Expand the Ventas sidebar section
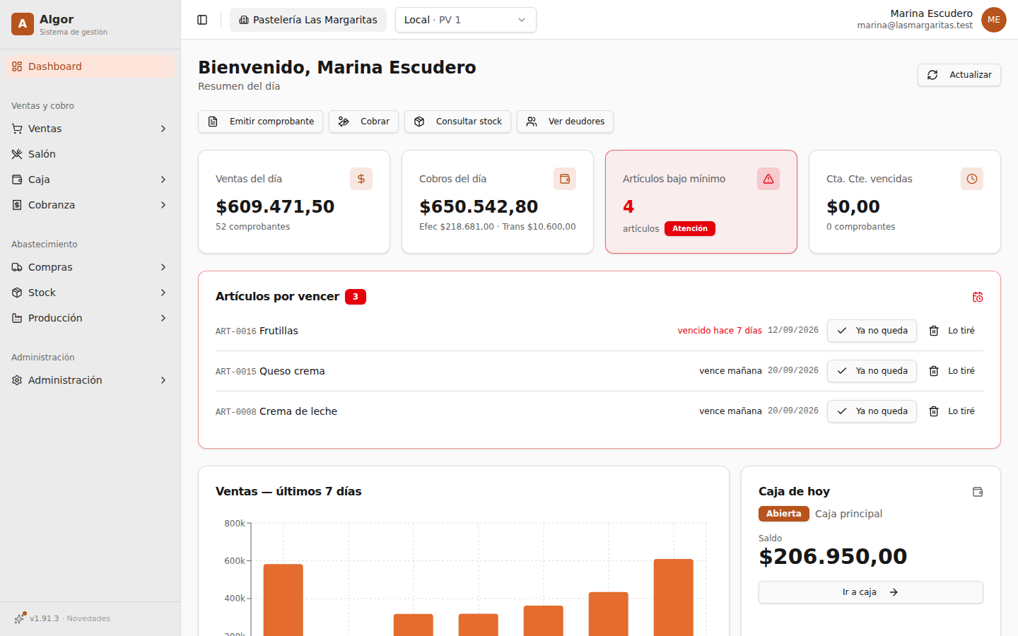This screenshot has width=1018, height=636. pos(90,129)
